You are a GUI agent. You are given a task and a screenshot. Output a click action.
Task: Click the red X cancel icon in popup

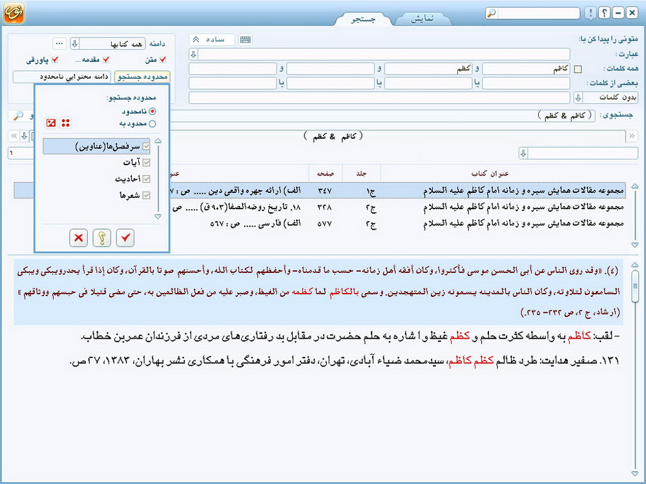[79, 238]
